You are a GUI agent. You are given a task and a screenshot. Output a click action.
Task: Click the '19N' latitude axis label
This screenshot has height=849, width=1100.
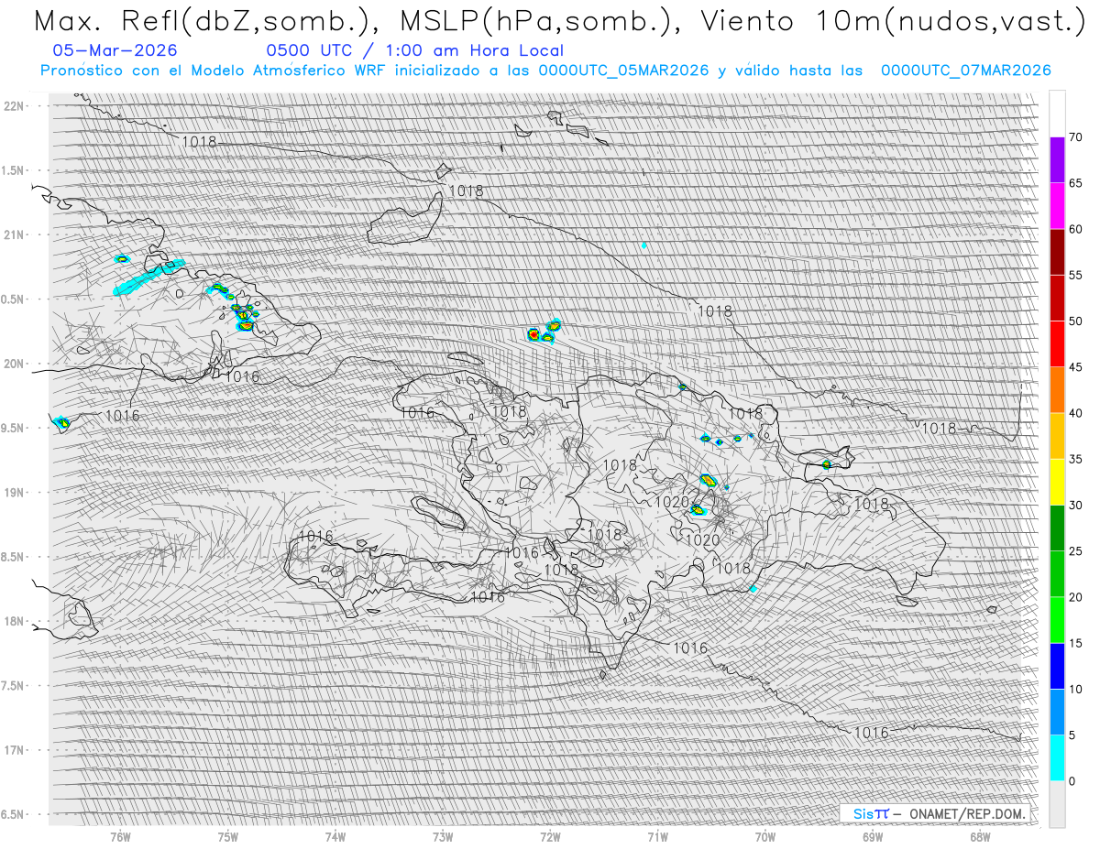15,492
